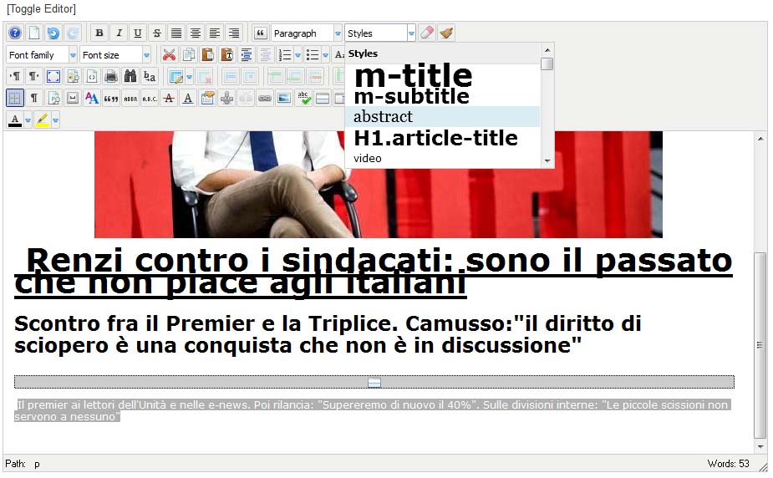Click the [Toggle Editor] link
Viewport: 773px width, 478px height.
(x=41, y=9)
